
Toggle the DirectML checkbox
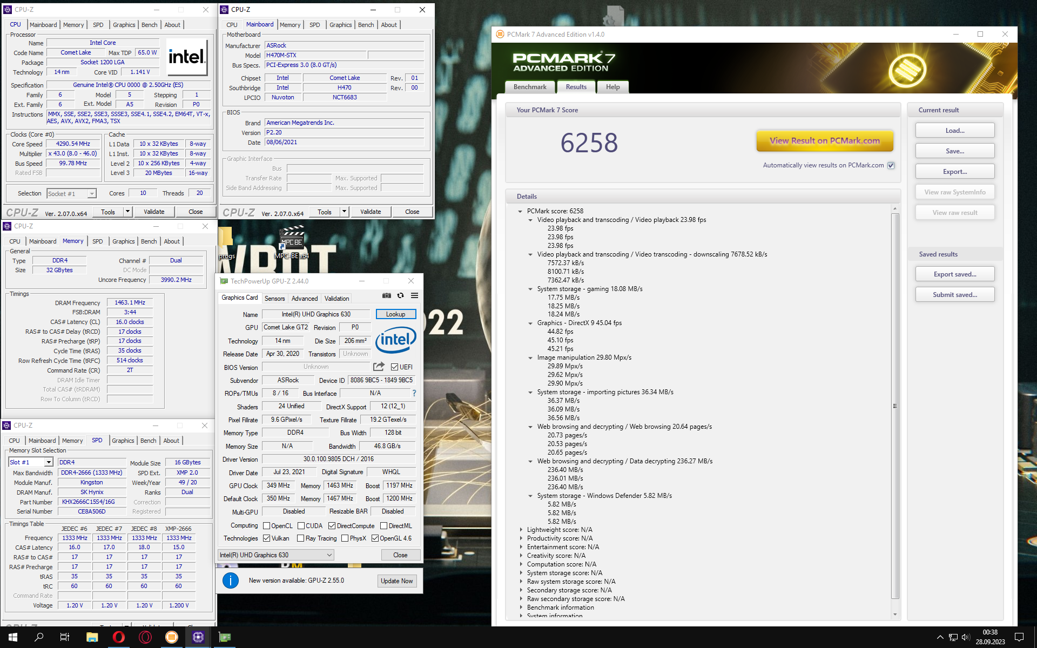[383, 526]
